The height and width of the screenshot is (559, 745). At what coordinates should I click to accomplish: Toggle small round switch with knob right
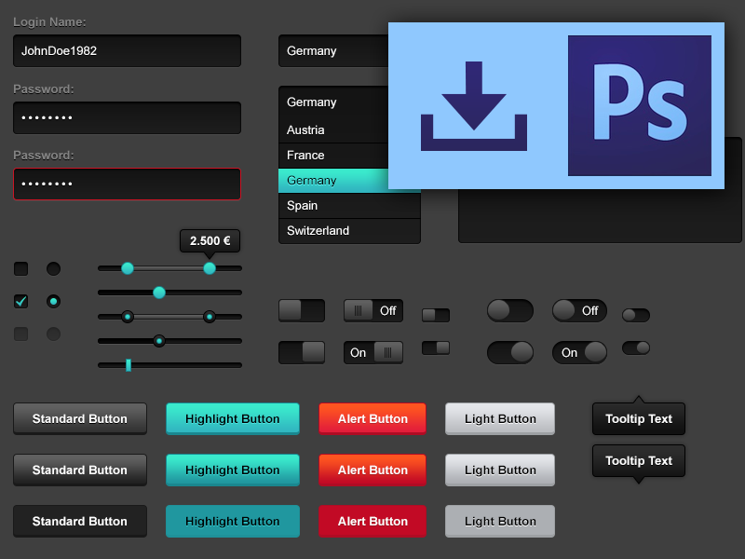(x=636, y=348)
